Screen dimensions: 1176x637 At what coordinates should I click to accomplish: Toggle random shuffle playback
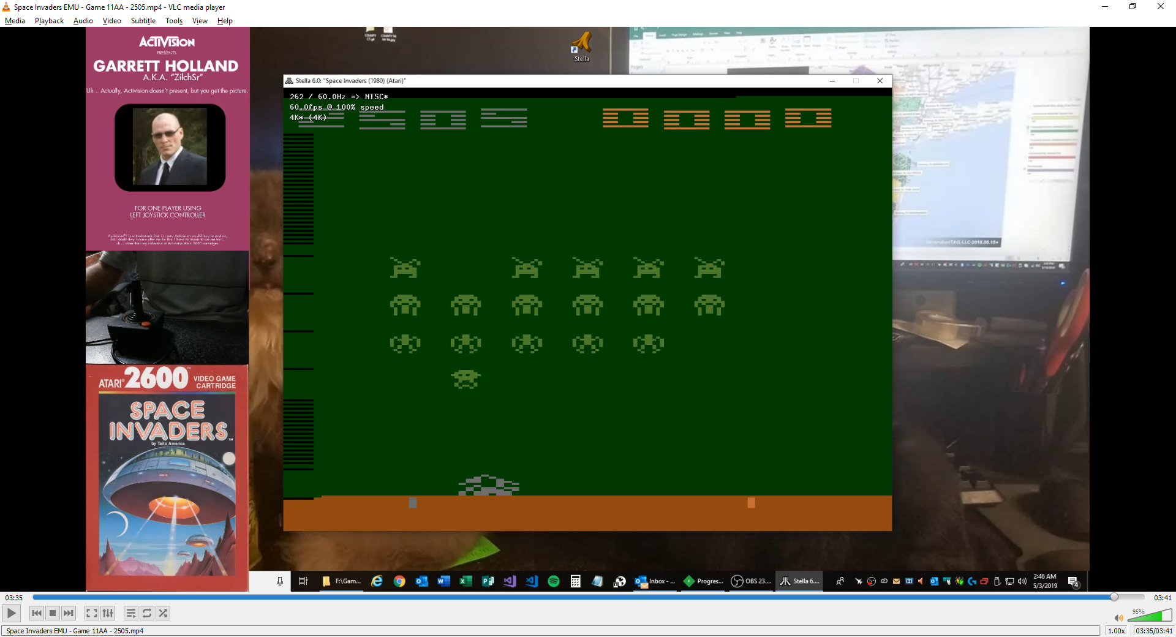(163, 613)
